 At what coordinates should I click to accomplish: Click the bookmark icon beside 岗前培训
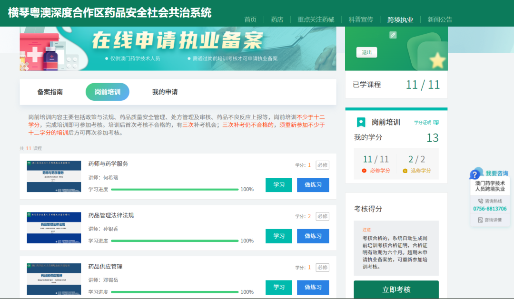[x=361, y=122]
